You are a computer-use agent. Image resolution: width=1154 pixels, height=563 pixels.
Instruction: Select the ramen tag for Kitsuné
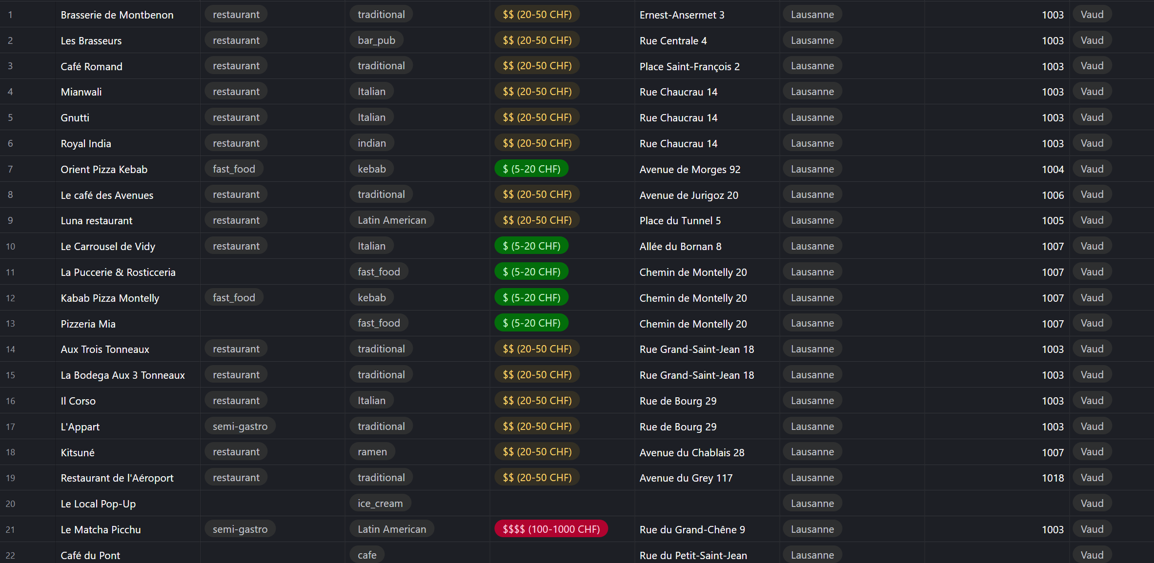pyautogui.click(x=372, y=452)
